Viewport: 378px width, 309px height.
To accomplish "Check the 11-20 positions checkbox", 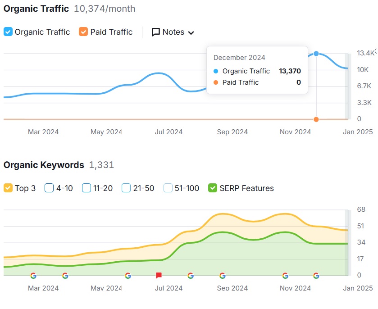I will (87, 188).
